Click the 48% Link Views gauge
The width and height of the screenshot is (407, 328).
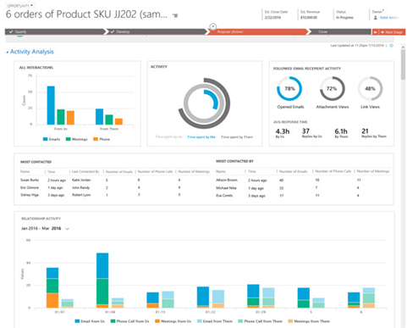coord(370,89)
